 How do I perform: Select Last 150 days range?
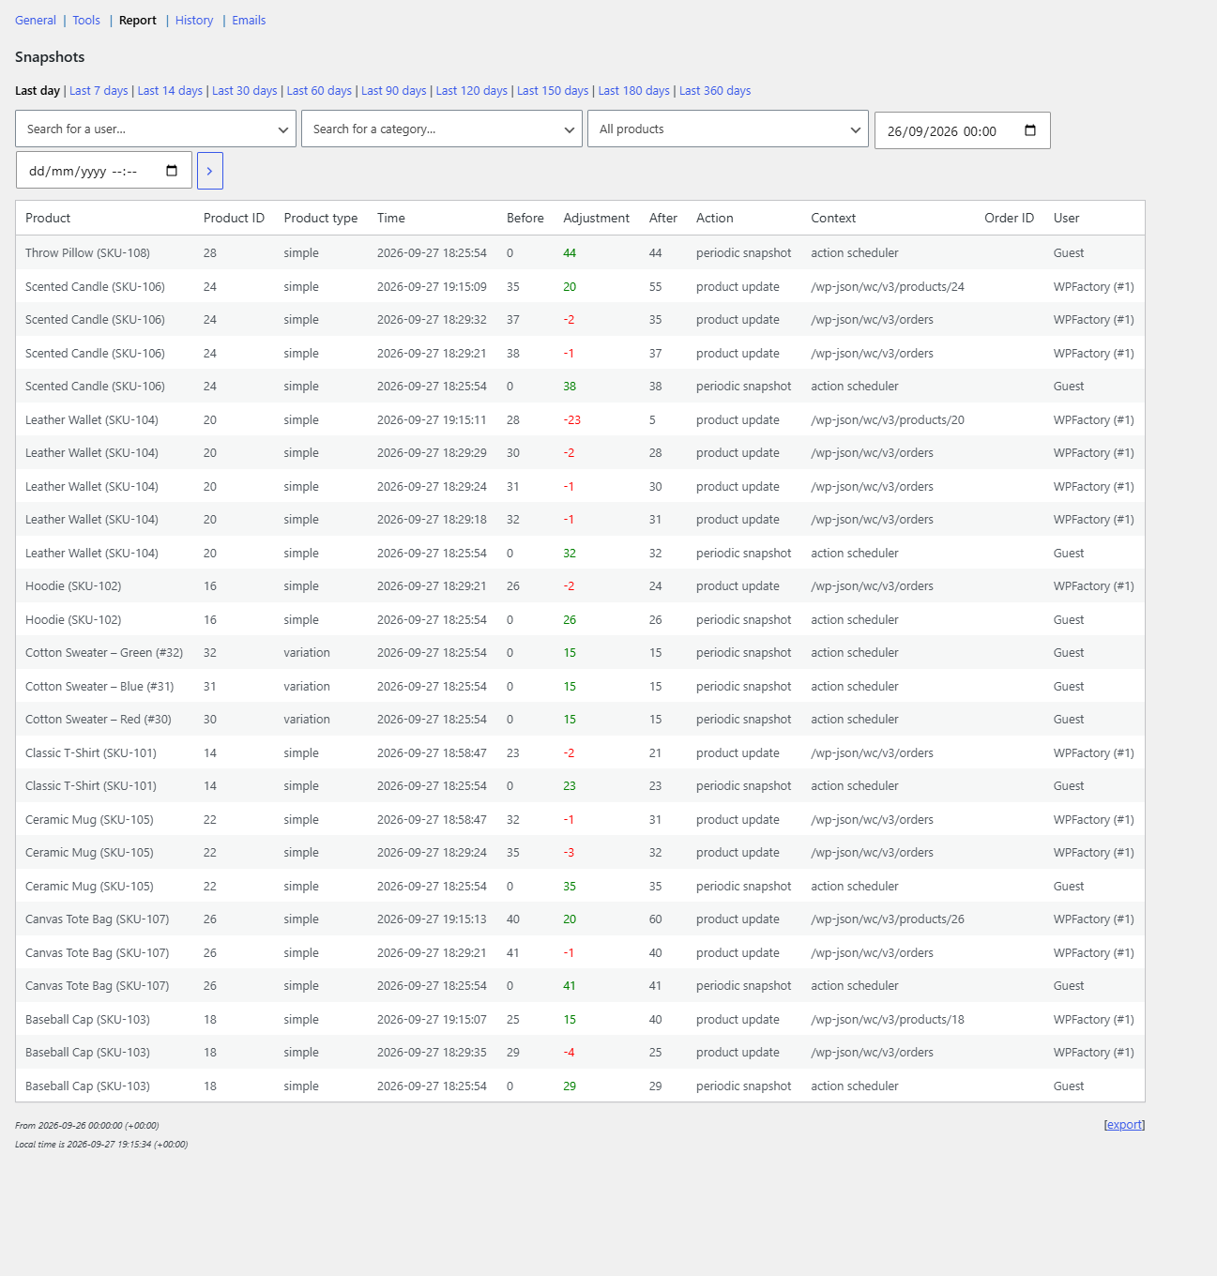tap(553, 91)
